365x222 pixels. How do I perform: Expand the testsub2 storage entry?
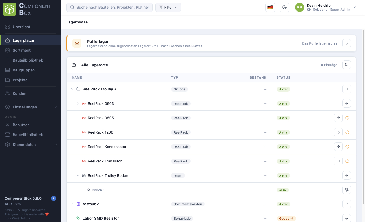tap(72, 204)
